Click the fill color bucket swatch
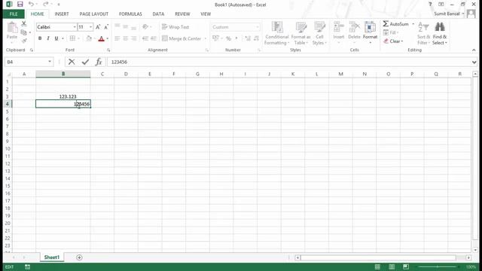 click(89, 38)
